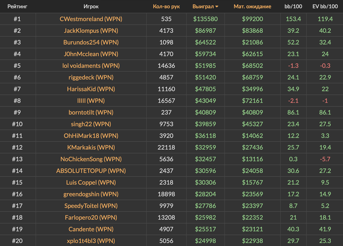The width and height of the screenshot is (343, 246).
Task: Open OhHiMark18 (WPN) profile
Action: point(91,136)
